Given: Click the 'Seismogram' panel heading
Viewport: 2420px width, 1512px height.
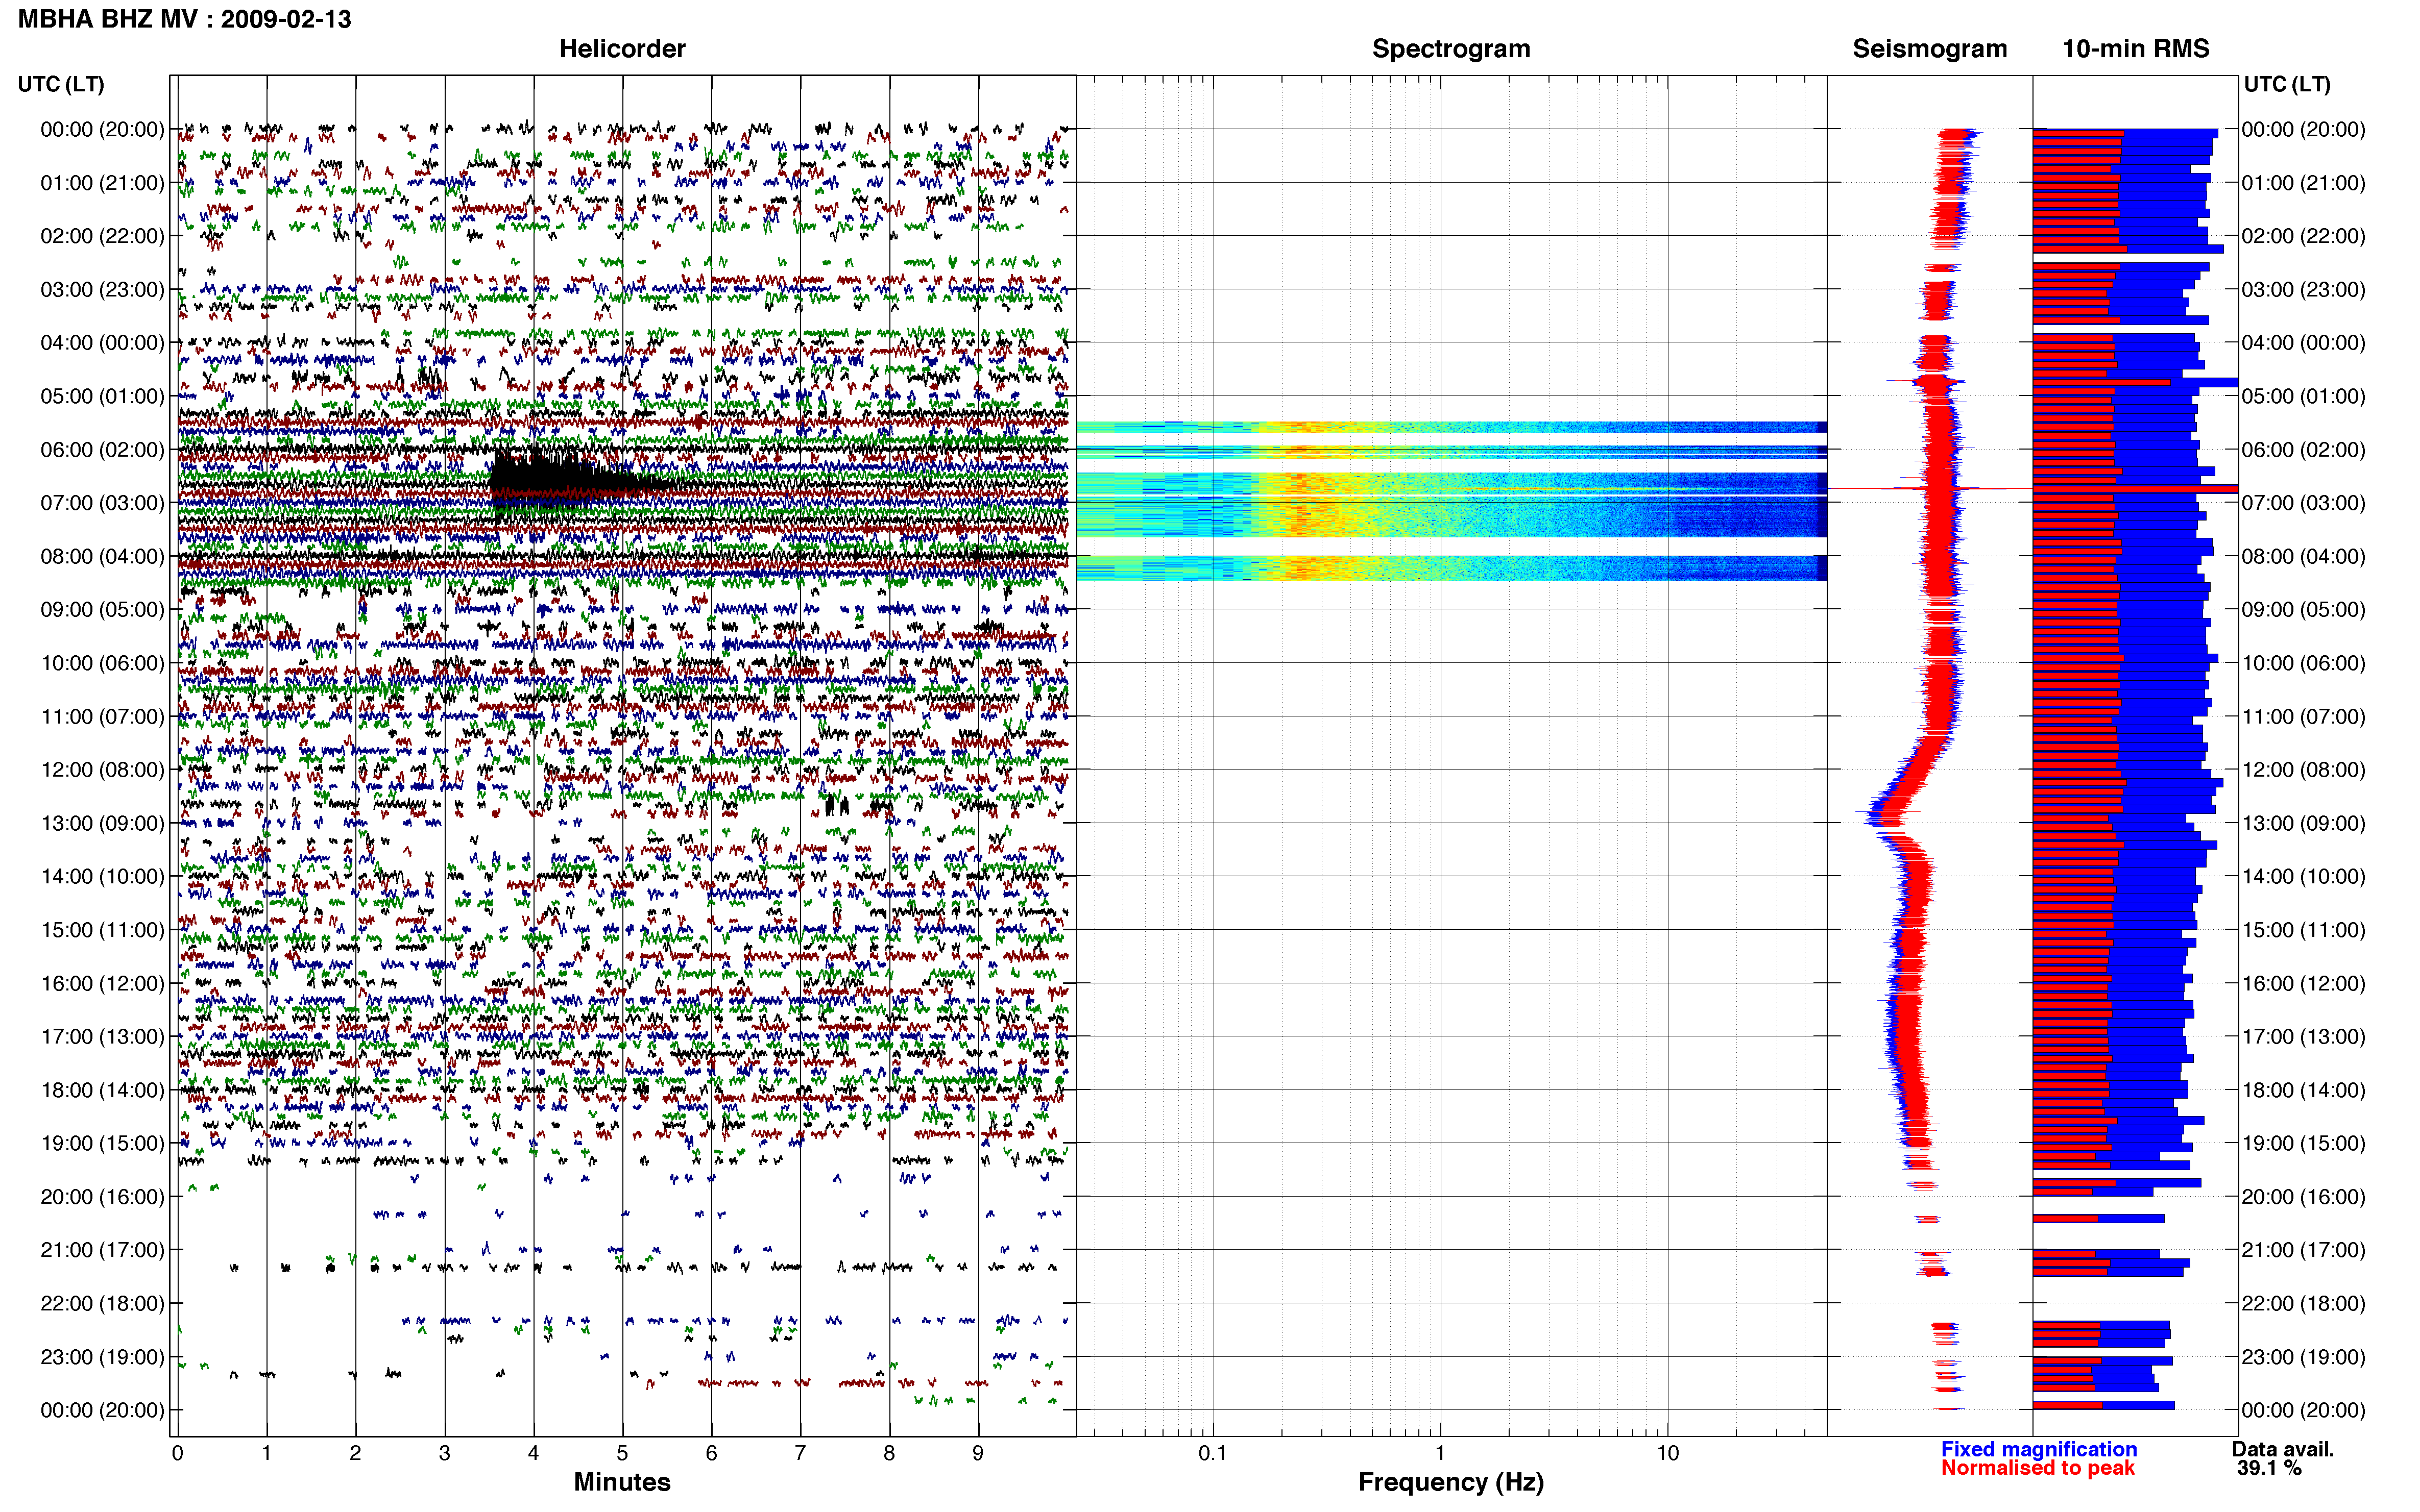Looking at the screenshot, I should coord(1930,48).
